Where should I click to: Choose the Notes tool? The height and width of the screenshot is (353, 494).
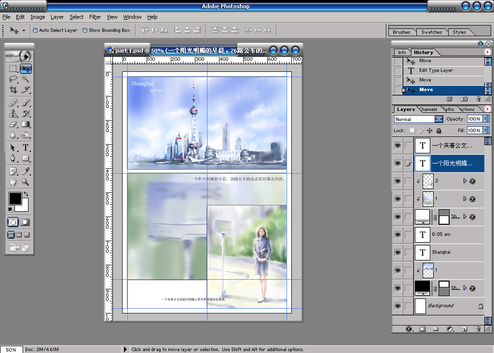[x=13, y=171]
